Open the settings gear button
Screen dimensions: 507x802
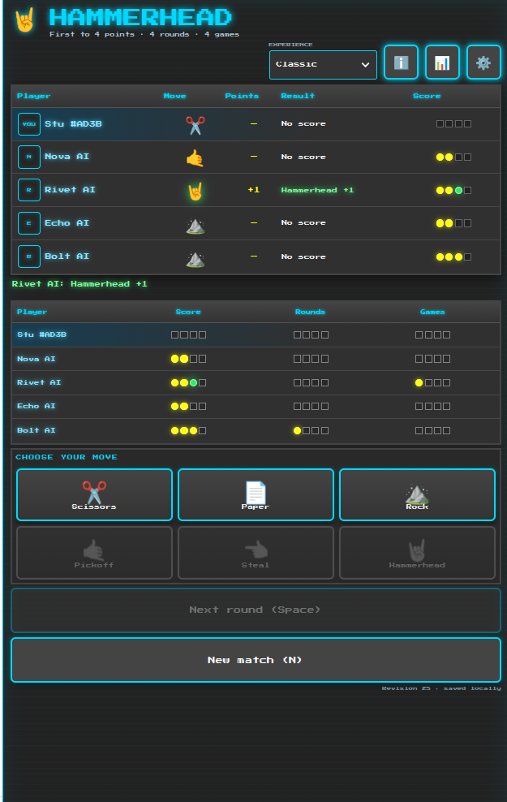[483, 63]
